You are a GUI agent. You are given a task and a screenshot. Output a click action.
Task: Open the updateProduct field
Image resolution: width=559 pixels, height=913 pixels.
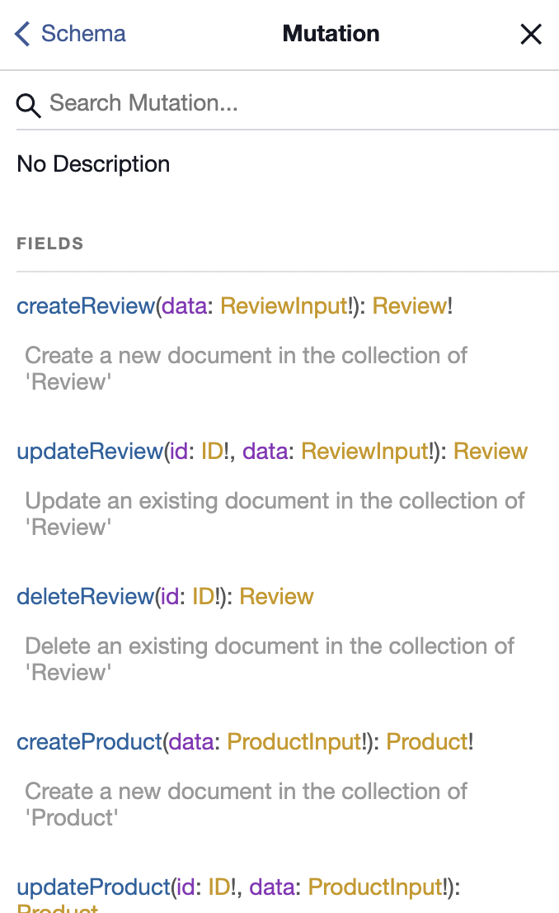coord(93,887)
